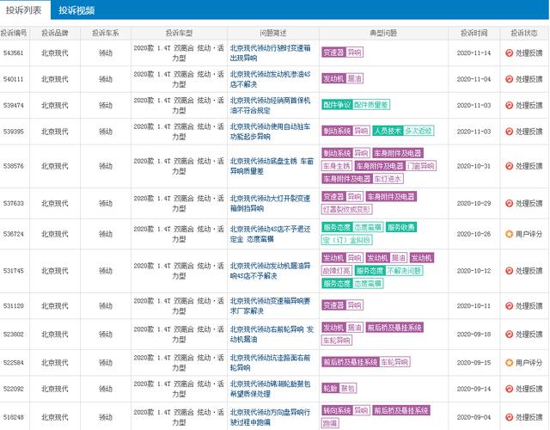The image size is (550, 430).
Task: Open complaint 变速箱异响要求厂家解决
Action: (x=271, y=306)
